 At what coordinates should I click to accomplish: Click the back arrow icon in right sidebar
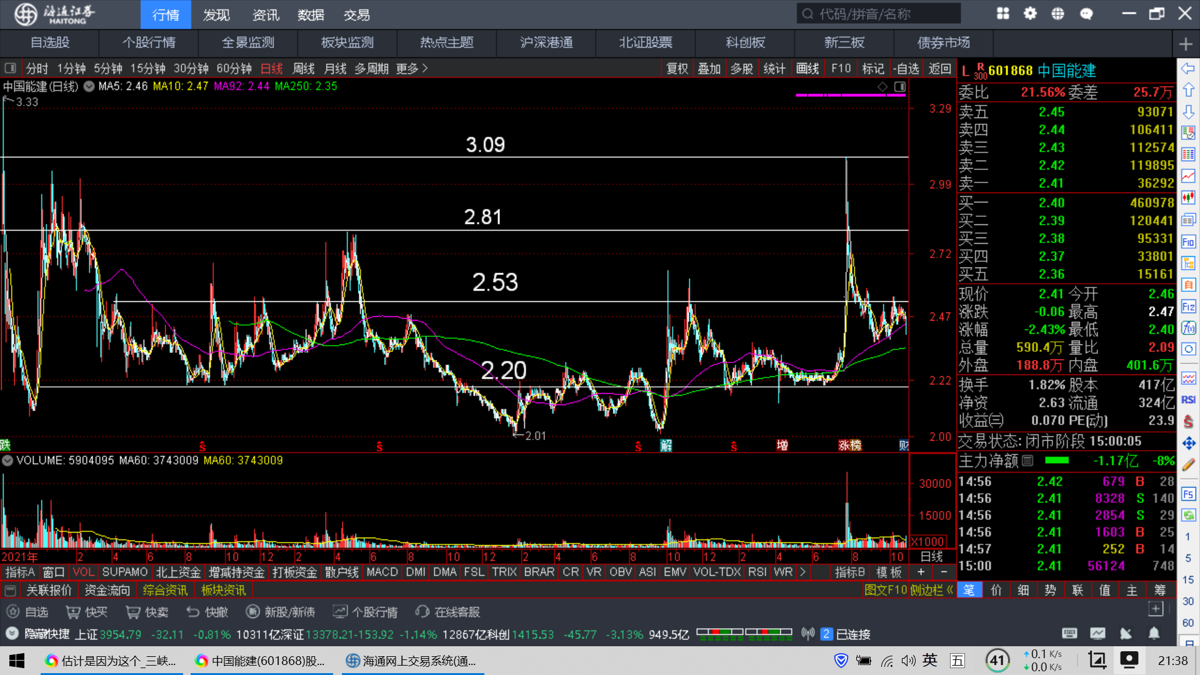point(1188,68)
